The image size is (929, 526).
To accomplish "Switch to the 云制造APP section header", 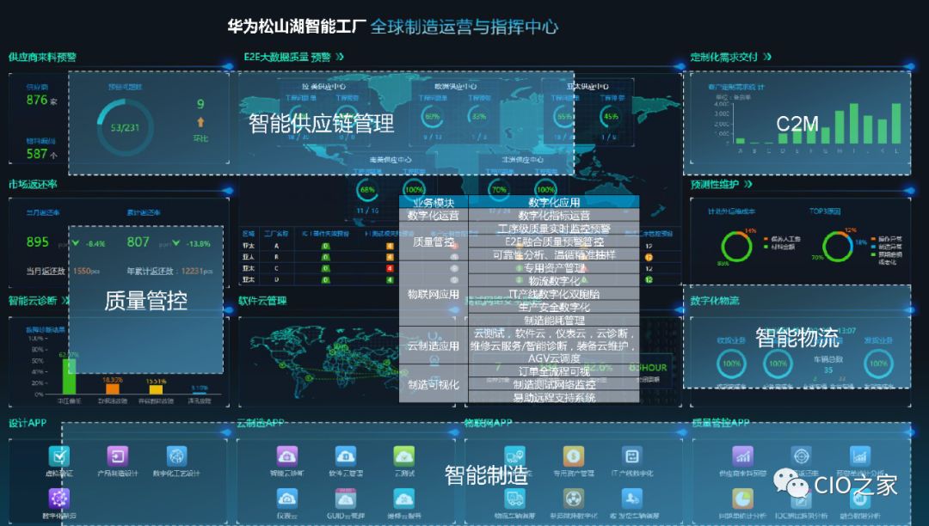I will click(260, 423).
